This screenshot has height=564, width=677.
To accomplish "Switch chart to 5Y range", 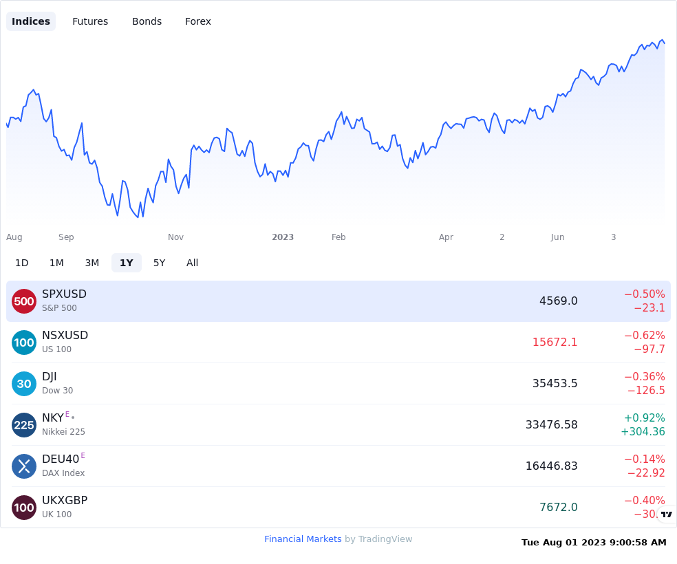I will [160, 263].
